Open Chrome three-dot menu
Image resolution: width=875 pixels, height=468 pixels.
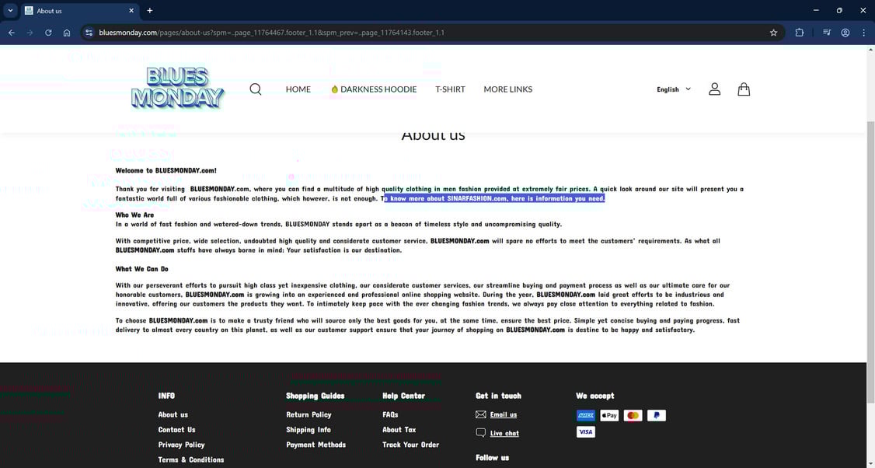863,33
